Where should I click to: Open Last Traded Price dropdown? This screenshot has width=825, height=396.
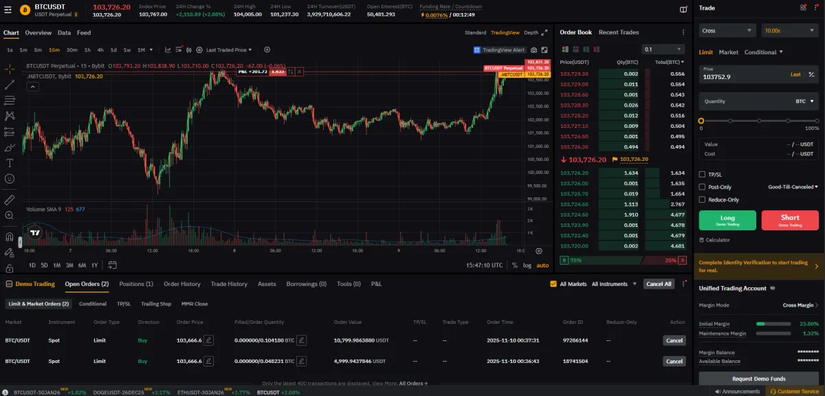229,49
